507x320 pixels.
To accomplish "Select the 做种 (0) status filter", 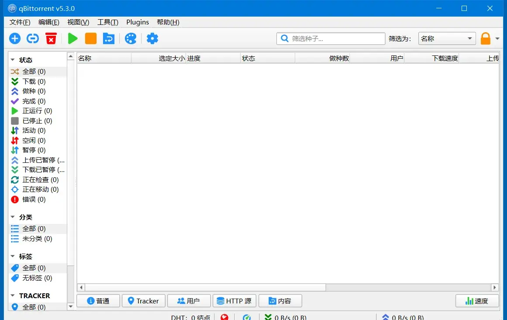I will pyautogui.click(x=38, y=91).
